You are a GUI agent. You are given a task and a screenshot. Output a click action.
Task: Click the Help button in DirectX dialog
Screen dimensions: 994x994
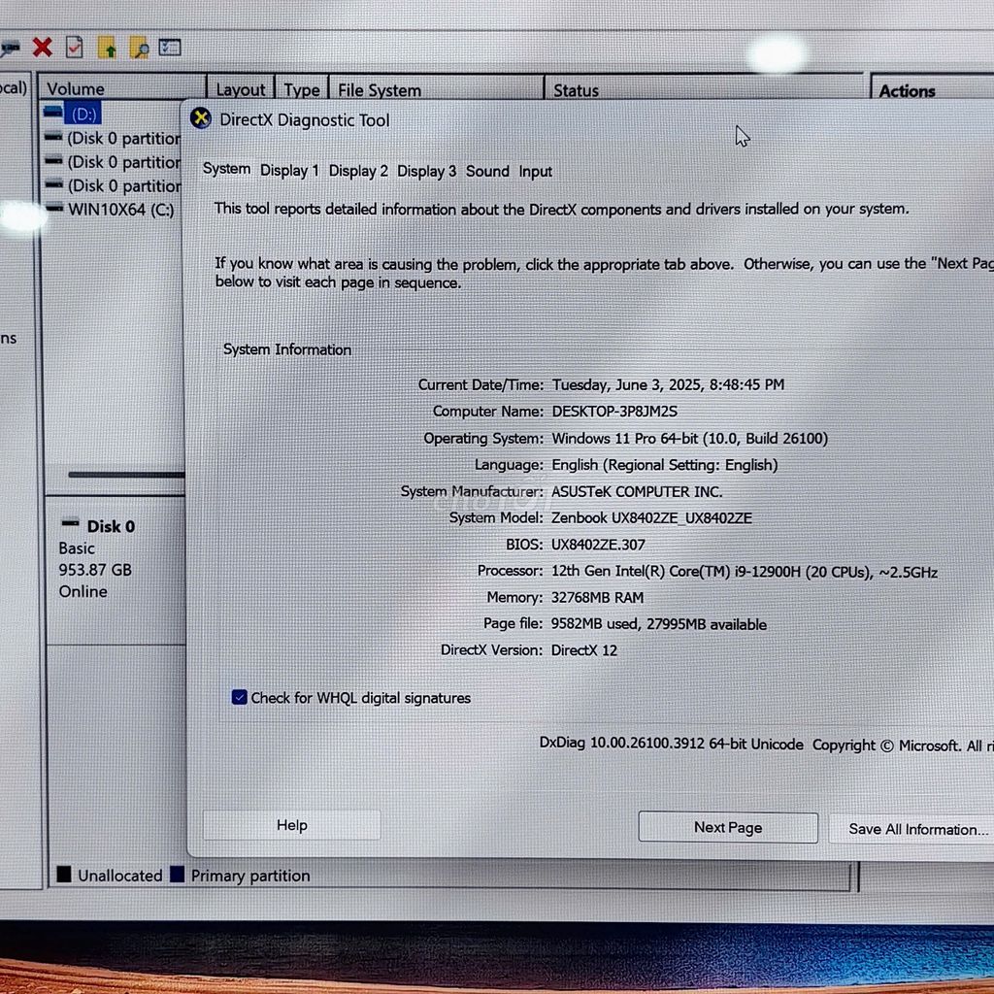click(x=291, y=825)
